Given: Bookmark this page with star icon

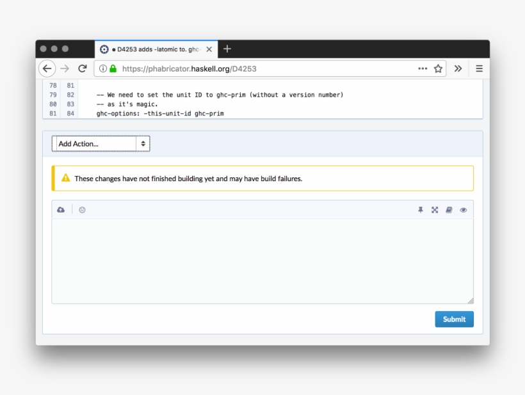Looking at the screenshot, I should (x=438, y=69).
